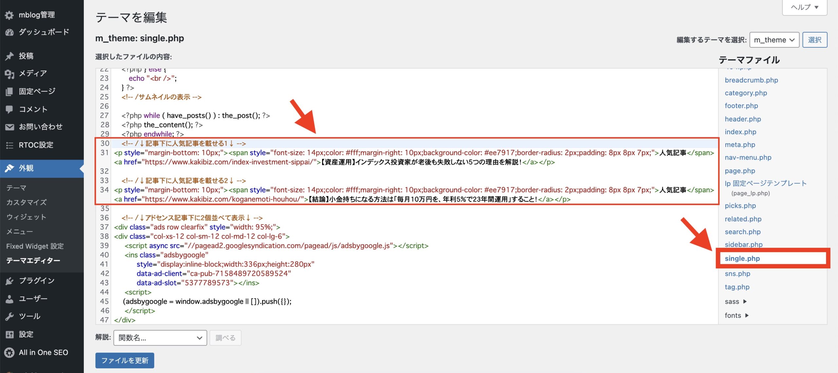This screenshot has width=838, height=373.
Task: Click the Dashboard palette icon
Action: tap(9, 32)
